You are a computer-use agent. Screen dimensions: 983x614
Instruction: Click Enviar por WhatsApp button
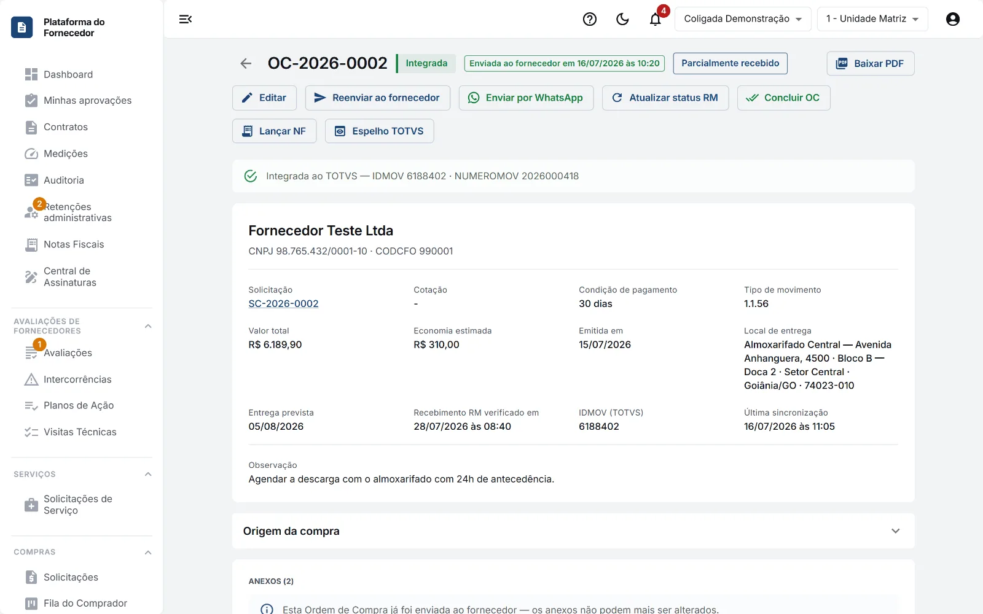pyautogui.click(x=526, y=98)
